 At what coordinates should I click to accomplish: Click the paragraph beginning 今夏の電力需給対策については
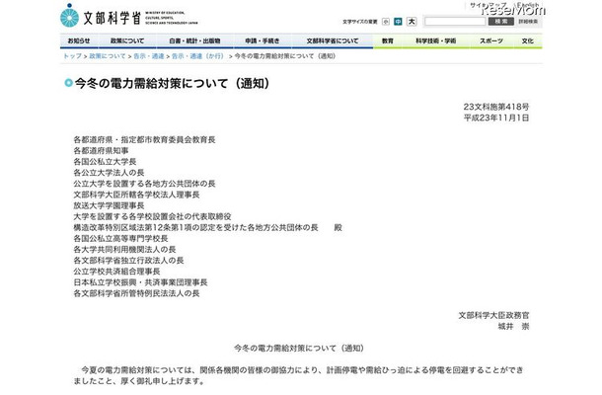pyautogui.click(x=299, y=376)
